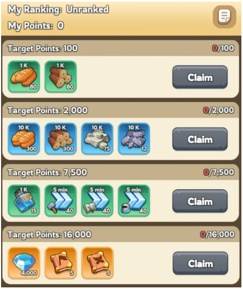Screen dimensions: 243x289
Task: Tap the orange flag book reward
Action: pyautogui.click(x=60, y=263)
